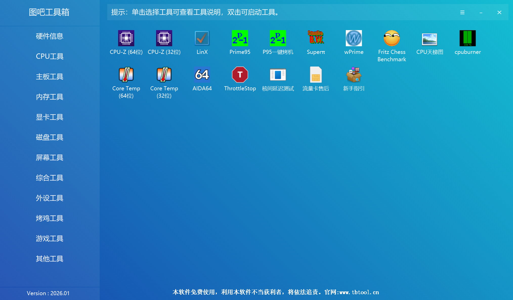Click the AIDA64 icon
513x300 pixels.
202,75
